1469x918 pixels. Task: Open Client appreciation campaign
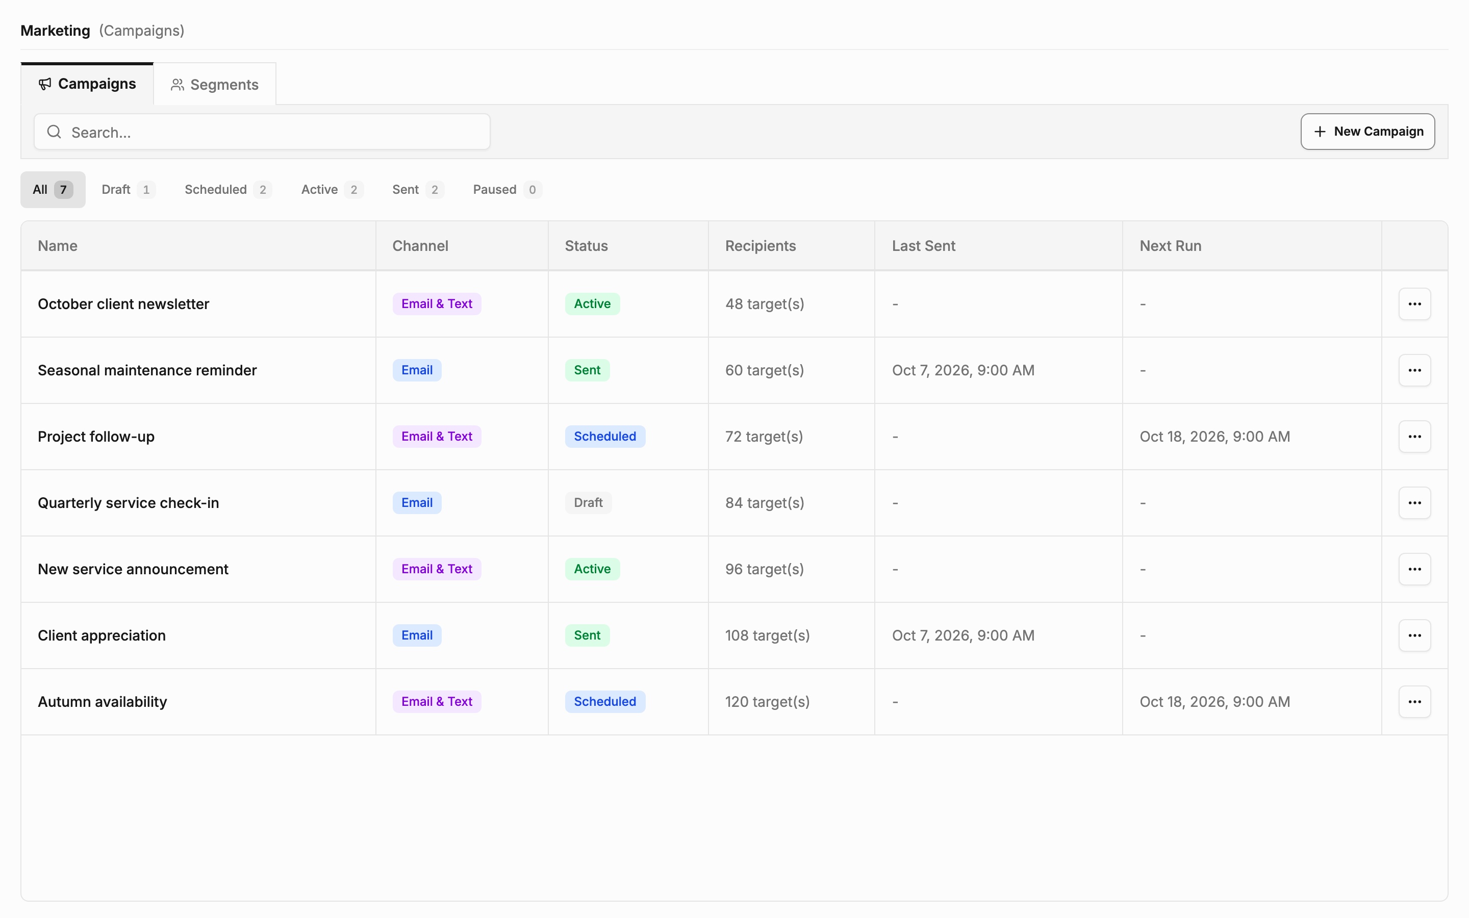coord(102,635)
